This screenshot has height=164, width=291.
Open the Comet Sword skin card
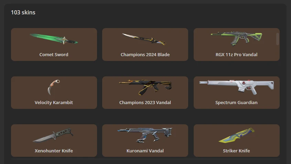[x=54, y=45]
